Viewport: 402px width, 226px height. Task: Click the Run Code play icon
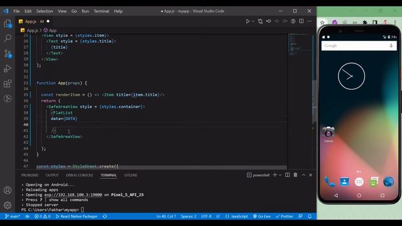coord(247,21)
